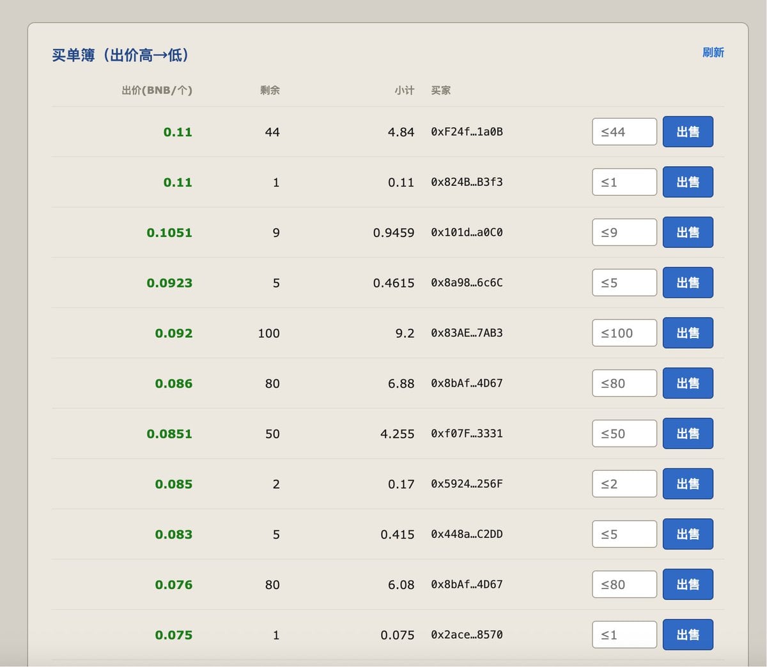Click the subtotal 4.255
767x667 pixels.
pyautogui.click(x=398, y=434)
